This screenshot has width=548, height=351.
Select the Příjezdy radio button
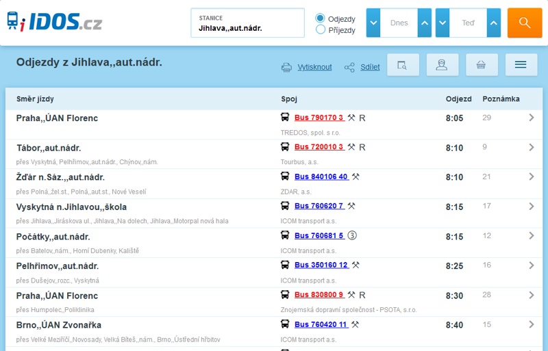320,29
